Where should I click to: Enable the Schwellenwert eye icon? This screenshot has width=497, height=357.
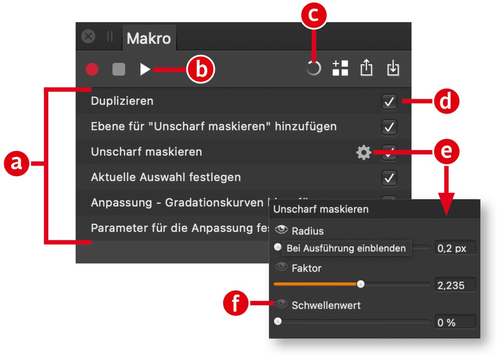coord(281,304)
